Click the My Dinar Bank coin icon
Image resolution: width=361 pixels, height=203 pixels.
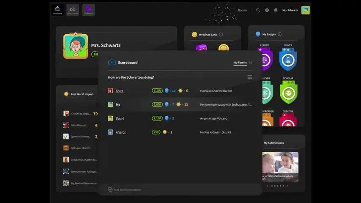point(194,35)
